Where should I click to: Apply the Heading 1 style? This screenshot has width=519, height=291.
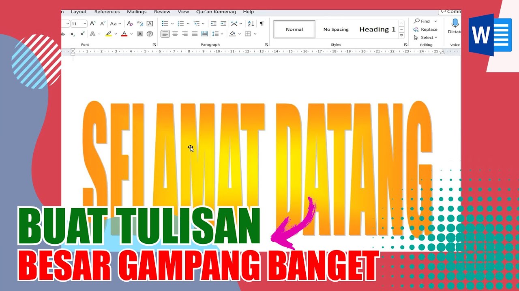pos(377,29)
